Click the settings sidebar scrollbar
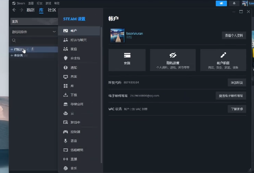This screenshot has width=254, height=173. 101,95
